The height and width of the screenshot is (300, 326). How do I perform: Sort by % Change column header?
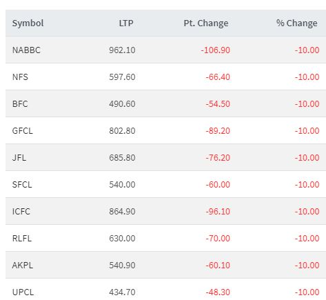(x=296, y=23)
